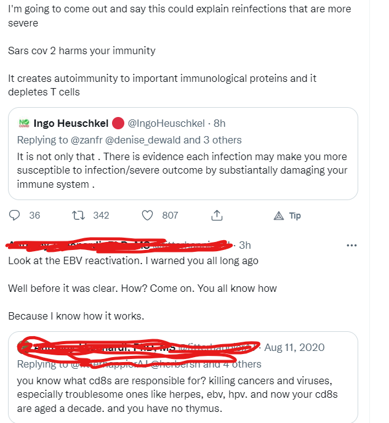Like the tweet with heart icon
The image size is (389, 423).
pos(147,215)
